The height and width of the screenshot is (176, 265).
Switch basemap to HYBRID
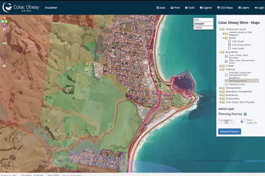coord(203,28)
